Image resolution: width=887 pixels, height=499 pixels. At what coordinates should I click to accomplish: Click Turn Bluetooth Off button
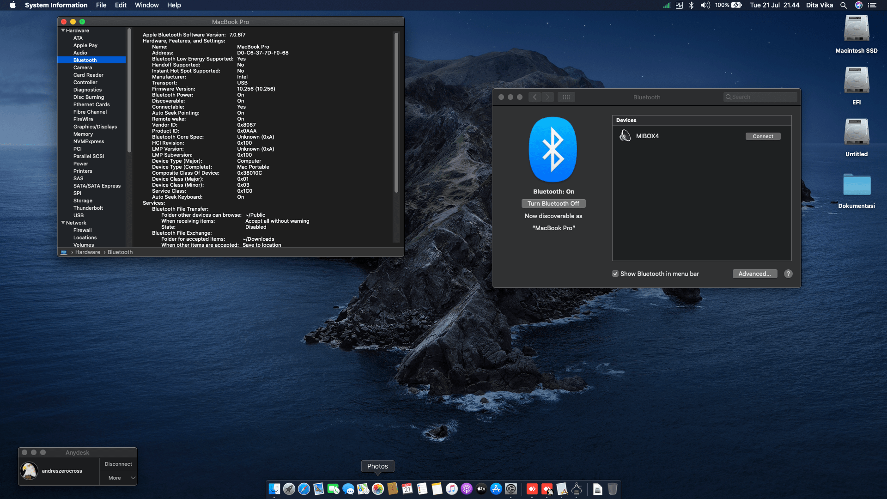coord(553,203)
